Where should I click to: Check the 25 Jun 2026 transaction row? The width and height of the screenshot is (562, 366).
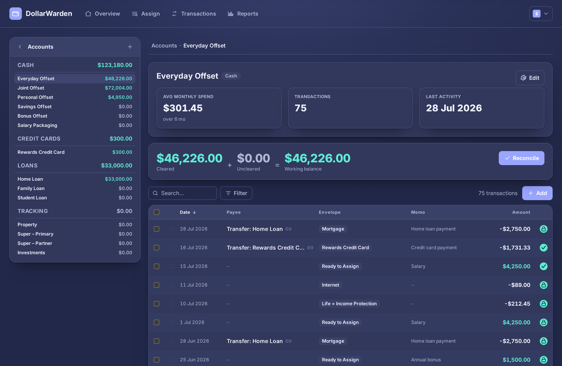click(157, 360)
